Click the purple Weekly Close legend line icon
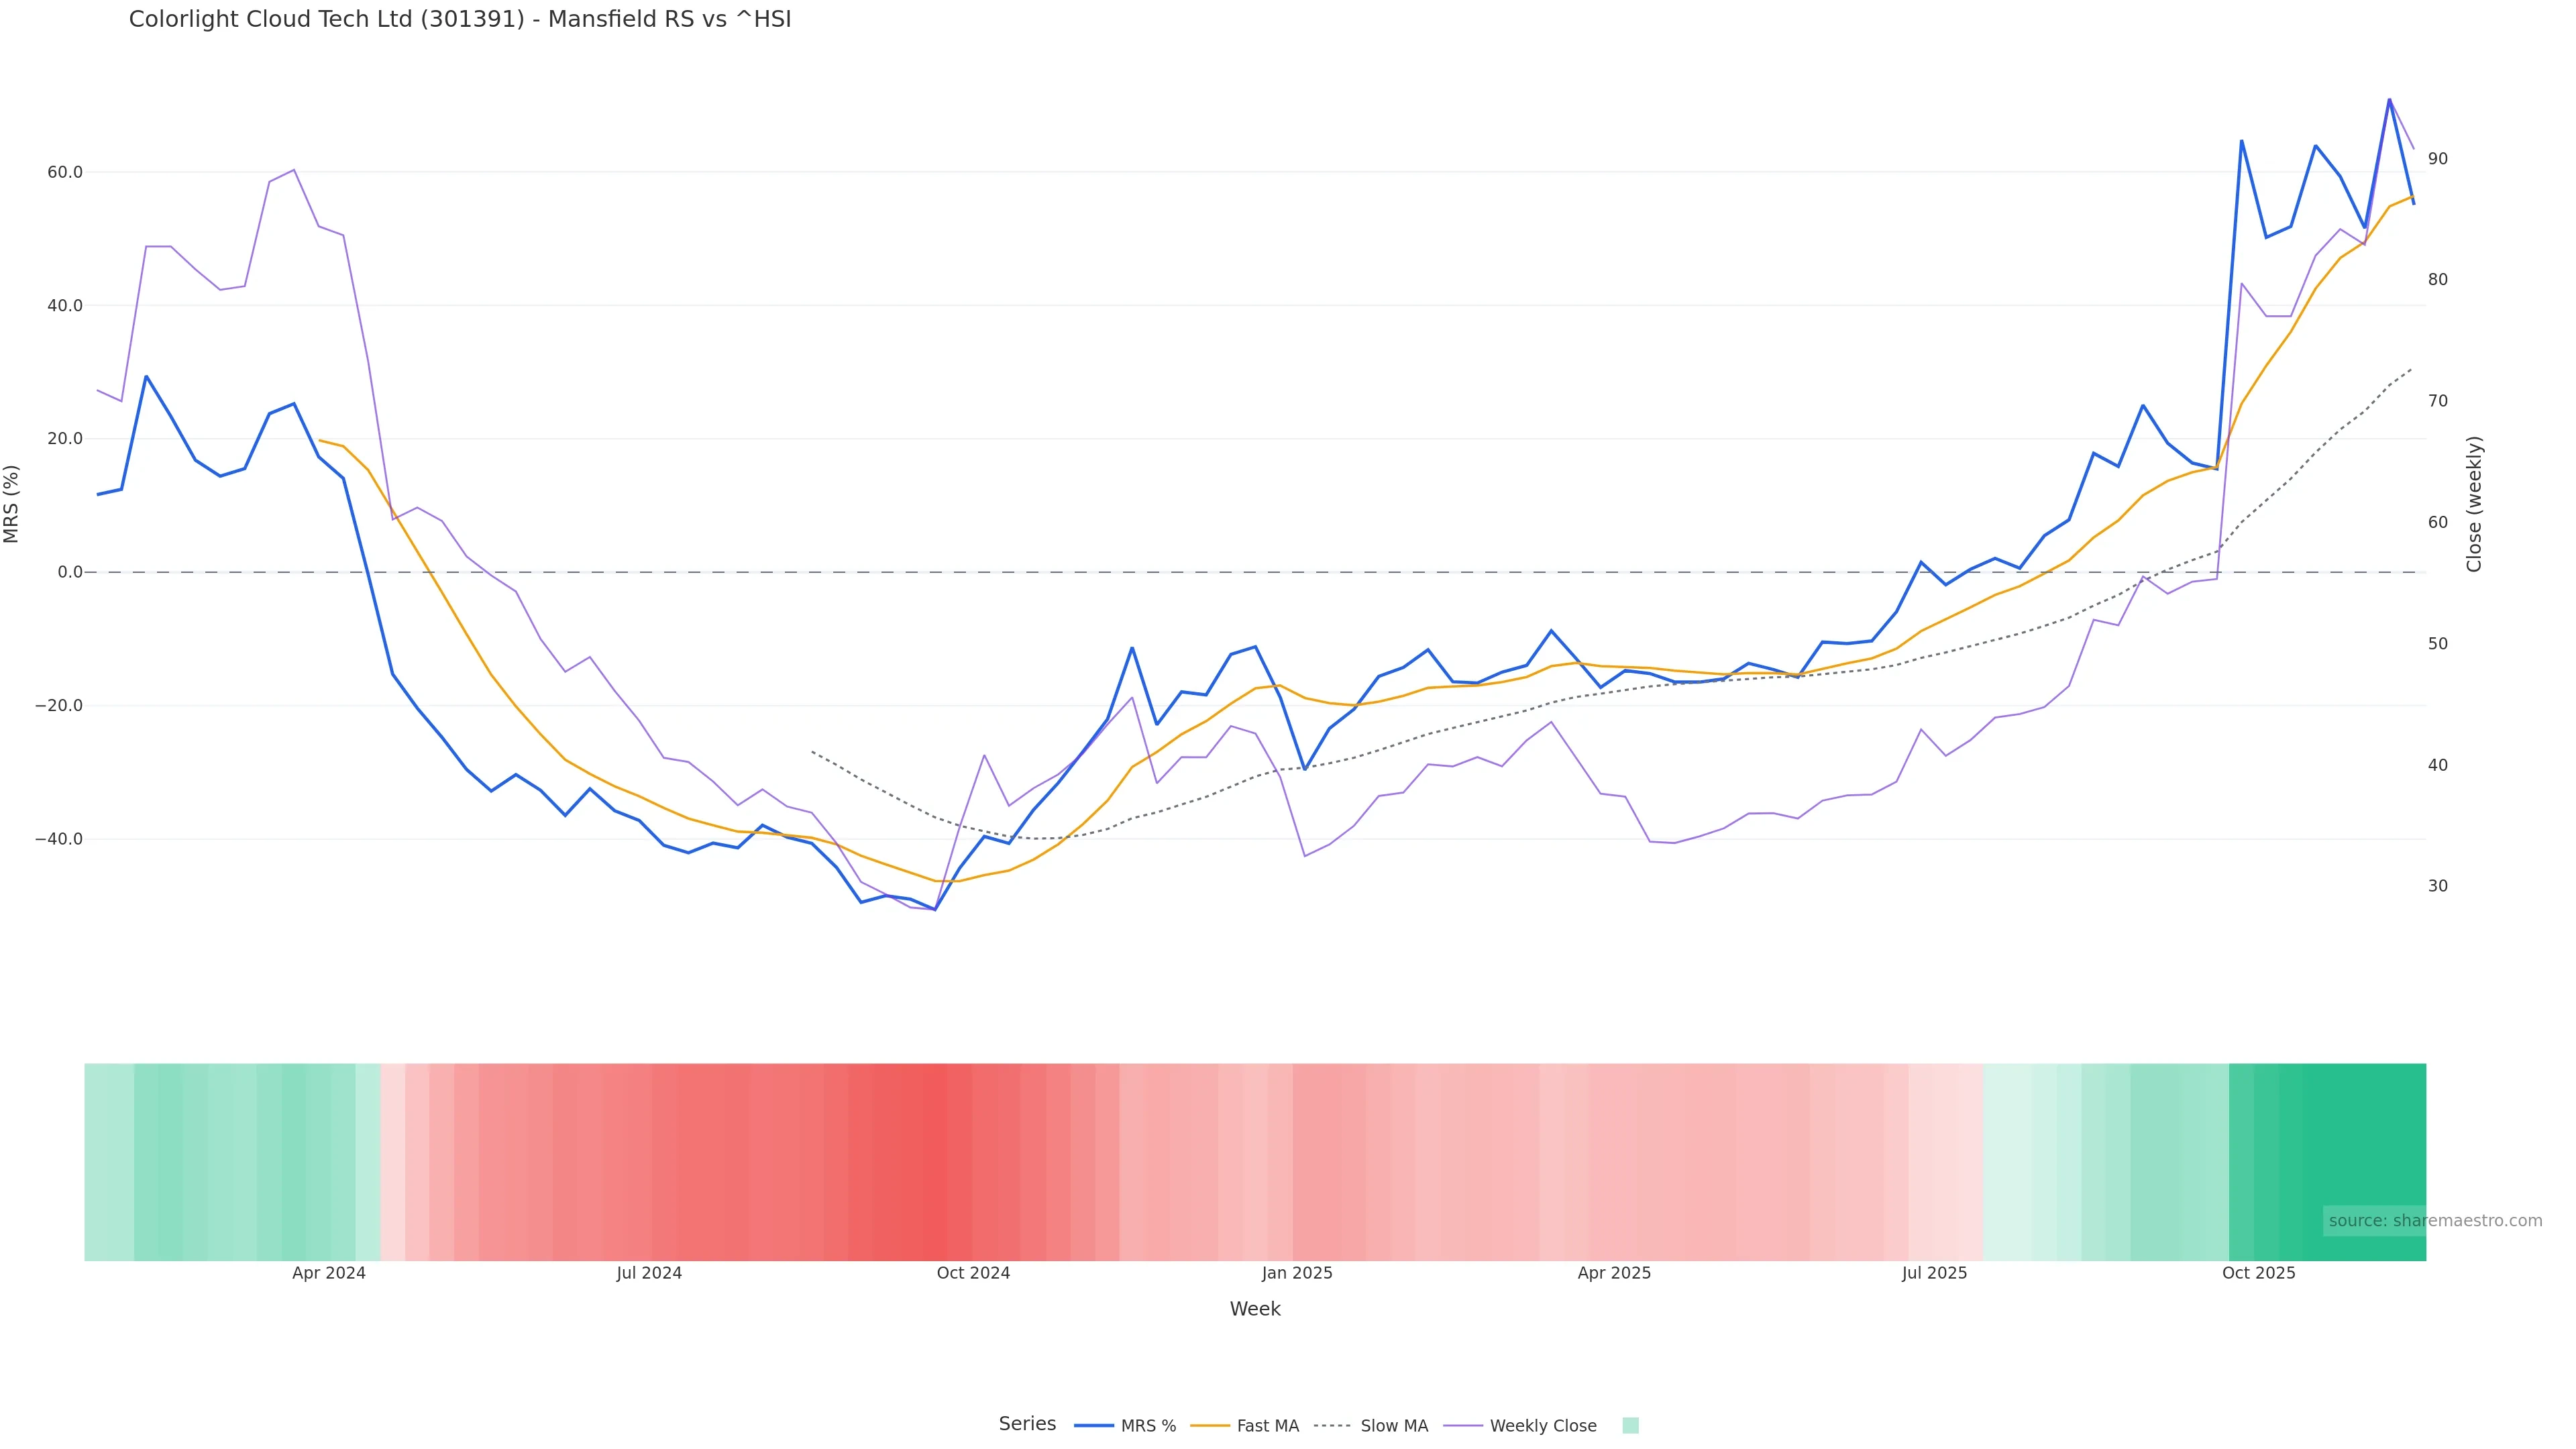 tap(1463, 1426)
